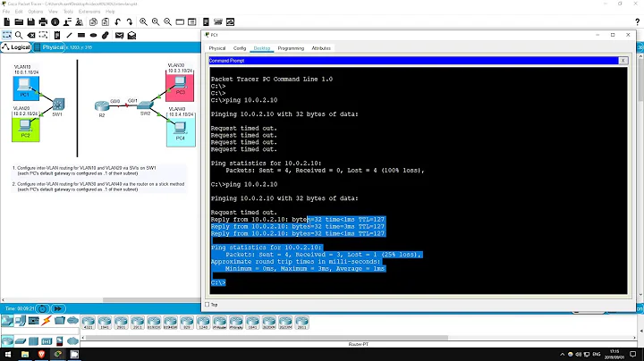Open the Extensions menu
The height and width of the screenshot is (361, 644).
click(89, 12)
